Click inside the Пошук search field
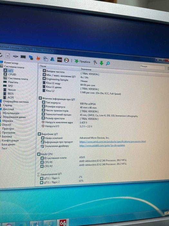The height and width of the screenshot is (226, 169). coord(152,67)
